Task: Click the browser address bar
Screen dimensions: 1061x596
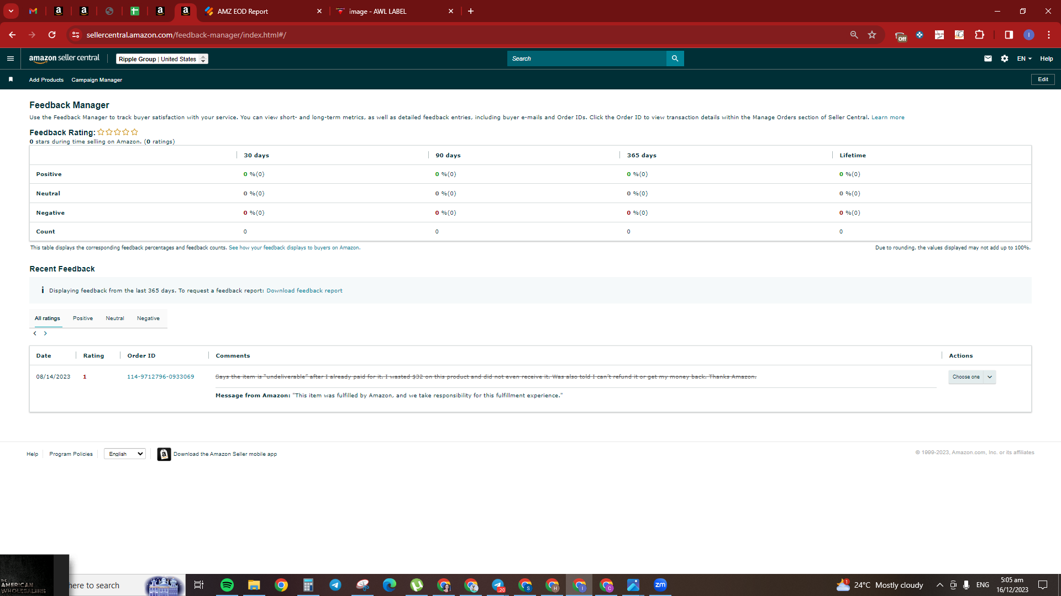Action: [464, 35]
